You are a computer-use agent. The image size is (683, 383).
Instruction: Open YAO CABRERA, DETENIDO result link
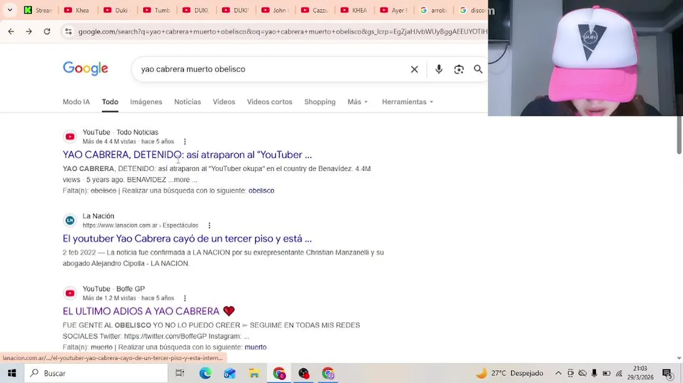[187, 155]
